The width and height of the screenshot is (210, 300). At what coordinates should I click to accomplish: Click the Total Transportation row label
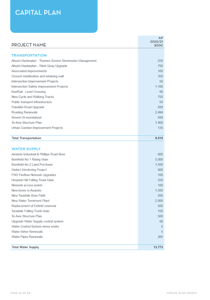coord(26,138)
